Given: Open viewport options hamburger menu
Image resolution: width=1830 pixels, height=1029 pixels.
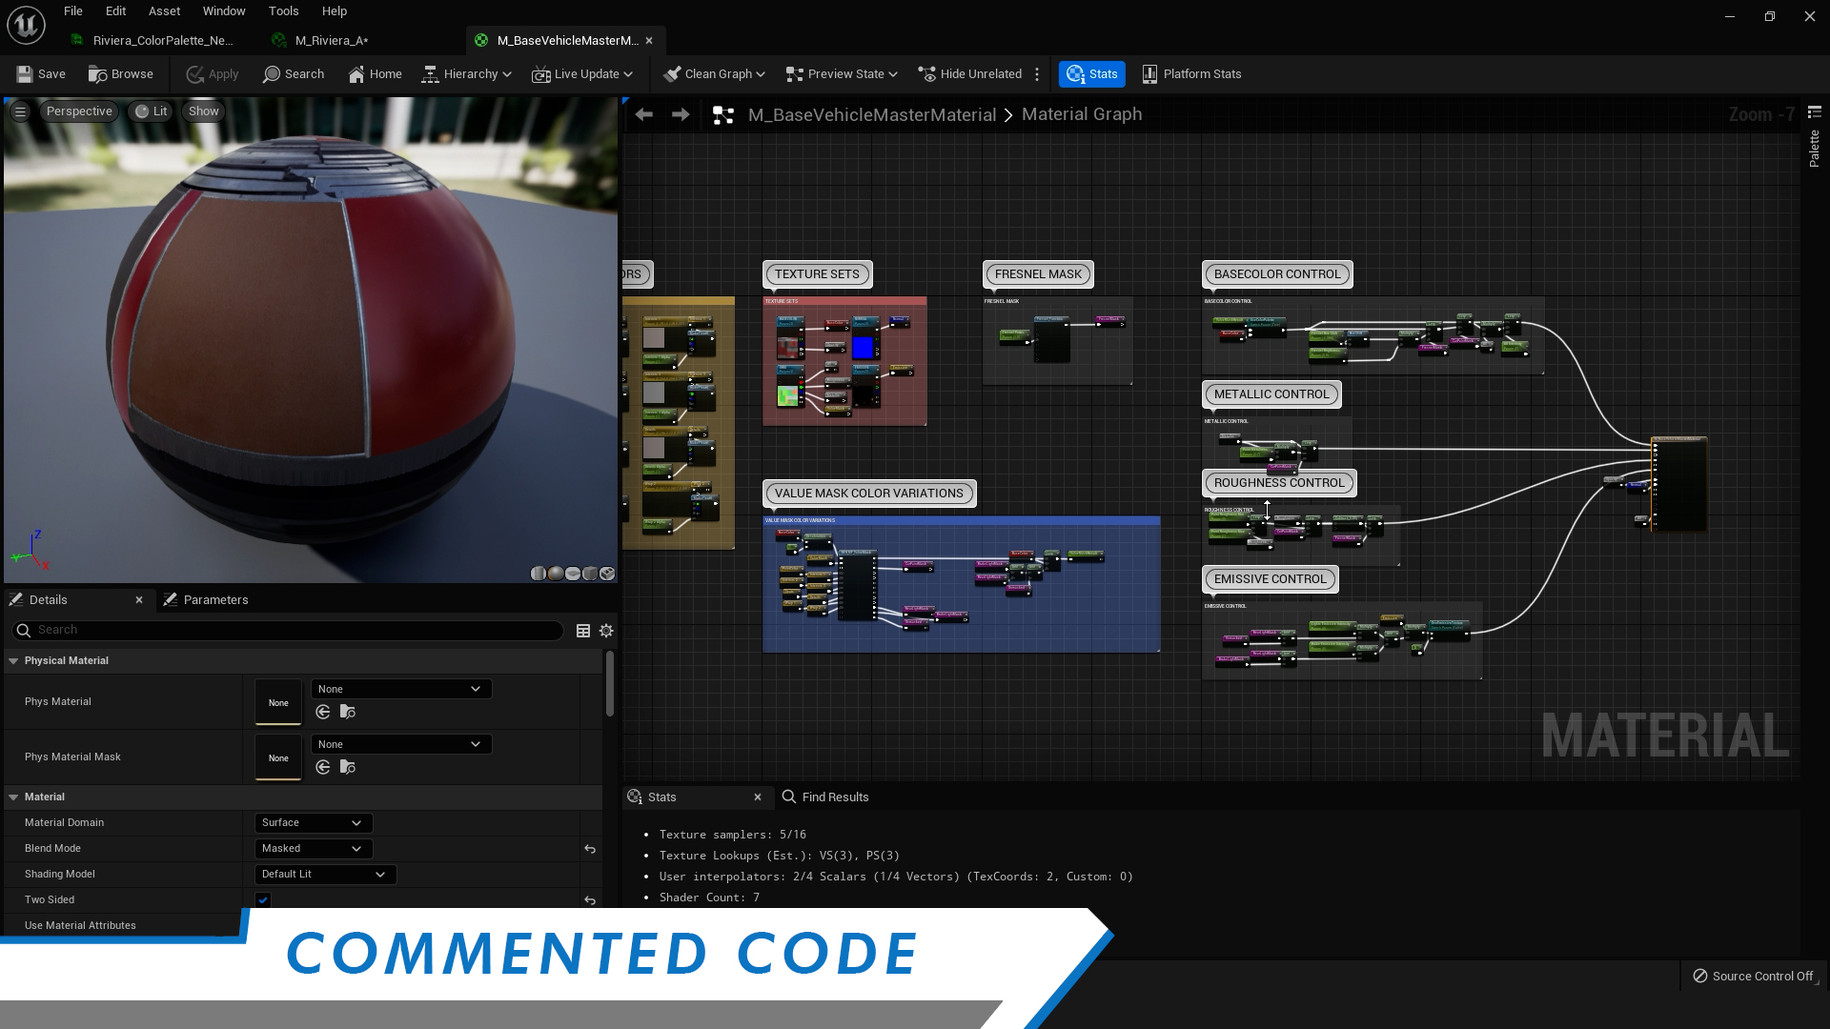Looking at the screenshot, I should point(20,111).
